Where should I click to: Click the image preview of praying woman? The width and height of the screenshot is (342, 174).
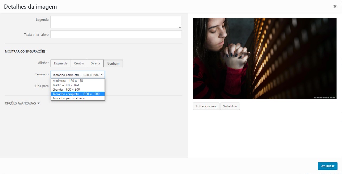pos(265,59)
